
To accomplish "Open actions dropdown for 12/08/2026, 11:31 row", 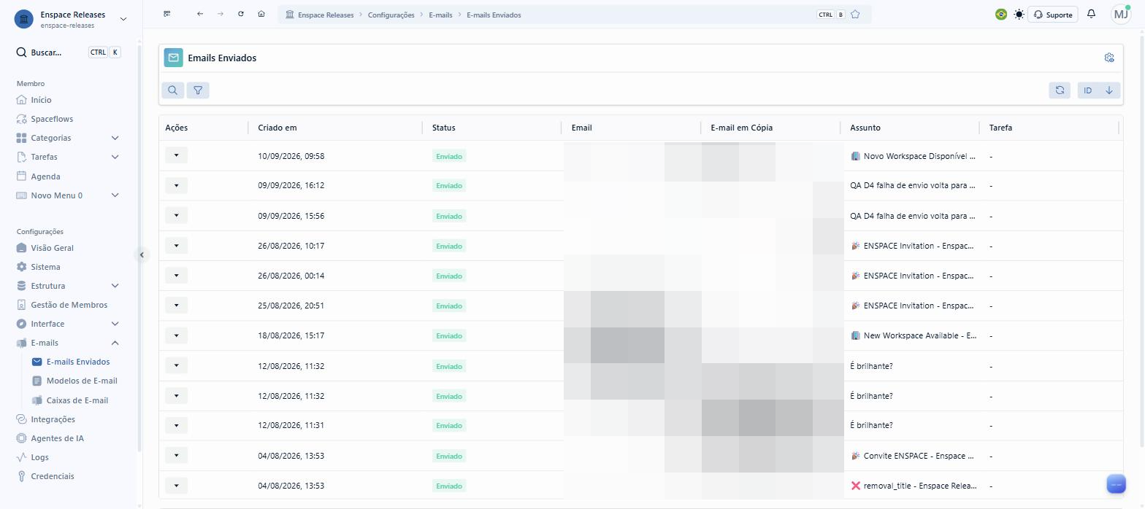I will tap(176, 425).
